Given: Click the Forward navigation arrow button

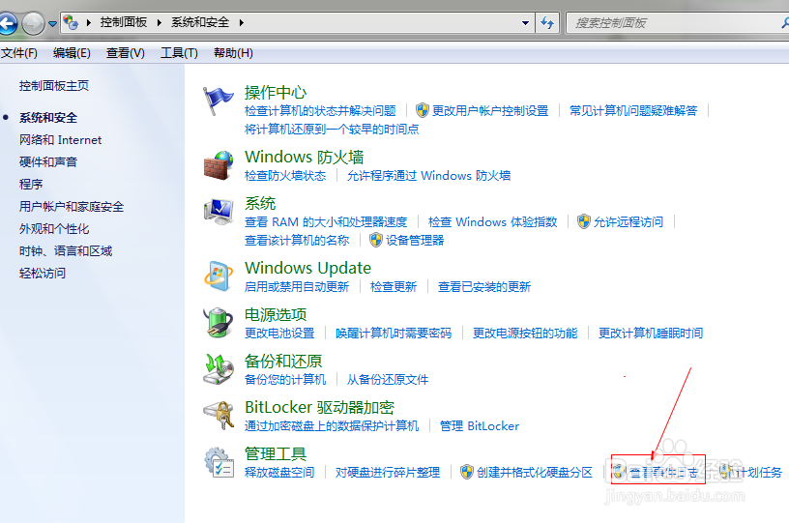Looking at the screenshot, I should (33, 23).
